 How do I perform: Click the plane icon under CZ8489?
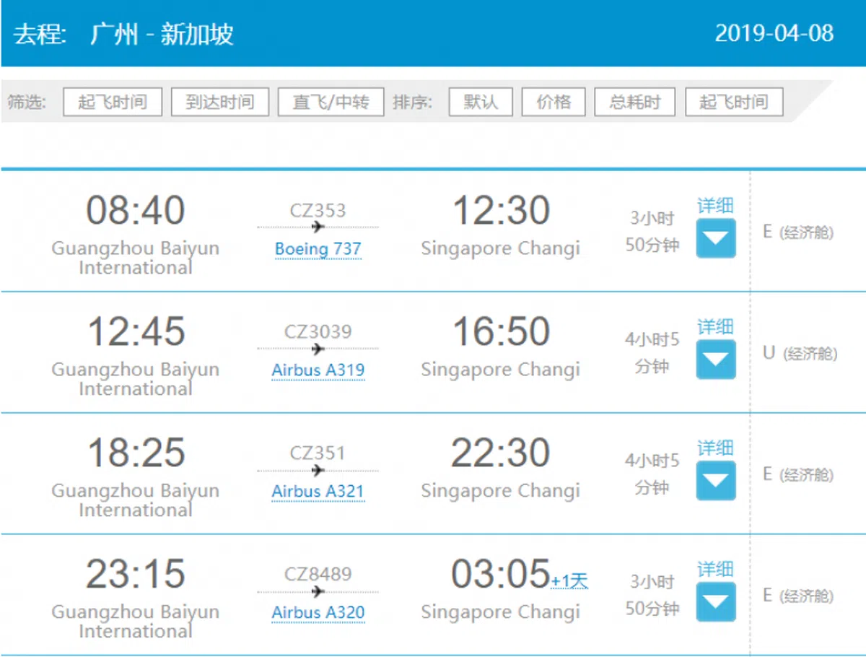[x=318, y=592]
